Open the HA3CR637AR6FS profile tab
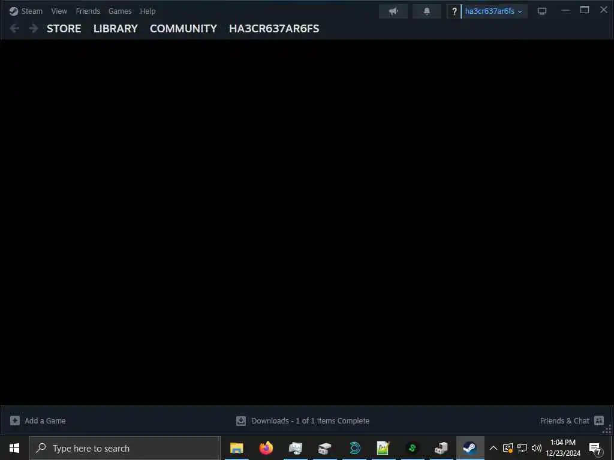Screen dimensions: 614x460 tap(274, 29)
